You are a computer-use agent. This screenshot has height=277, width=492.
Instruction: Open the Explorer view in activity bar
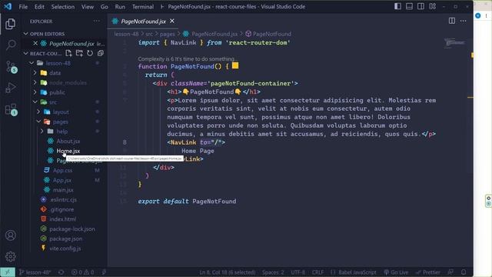pyautogui.click(x=10, y=24)
